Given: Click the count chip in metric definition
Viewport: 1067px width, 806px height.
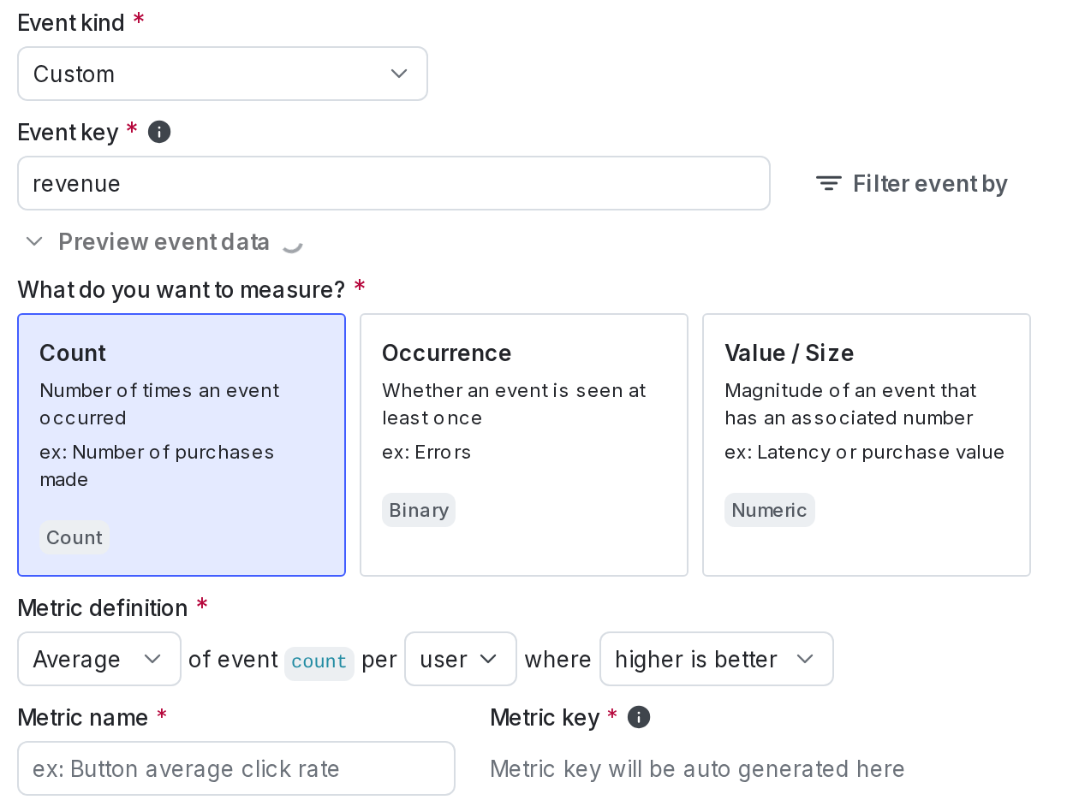Looking at the screenshot, I should click(319, 661).
